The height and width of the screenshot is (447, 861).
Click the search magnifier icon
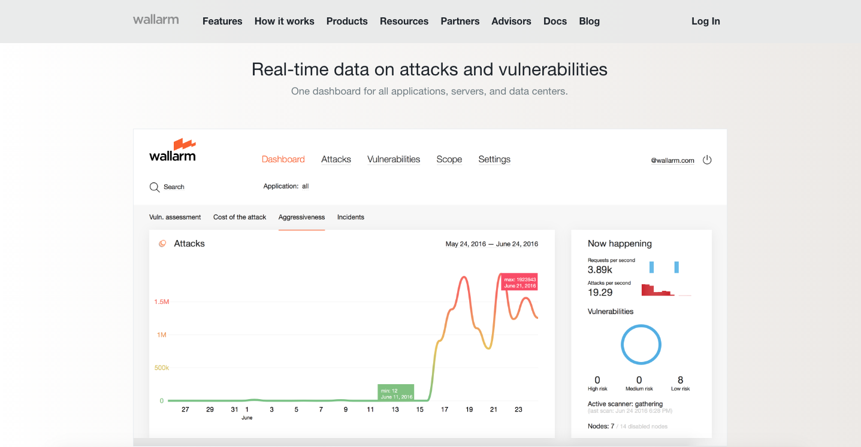pyautogui.click(x=154, y=187)
